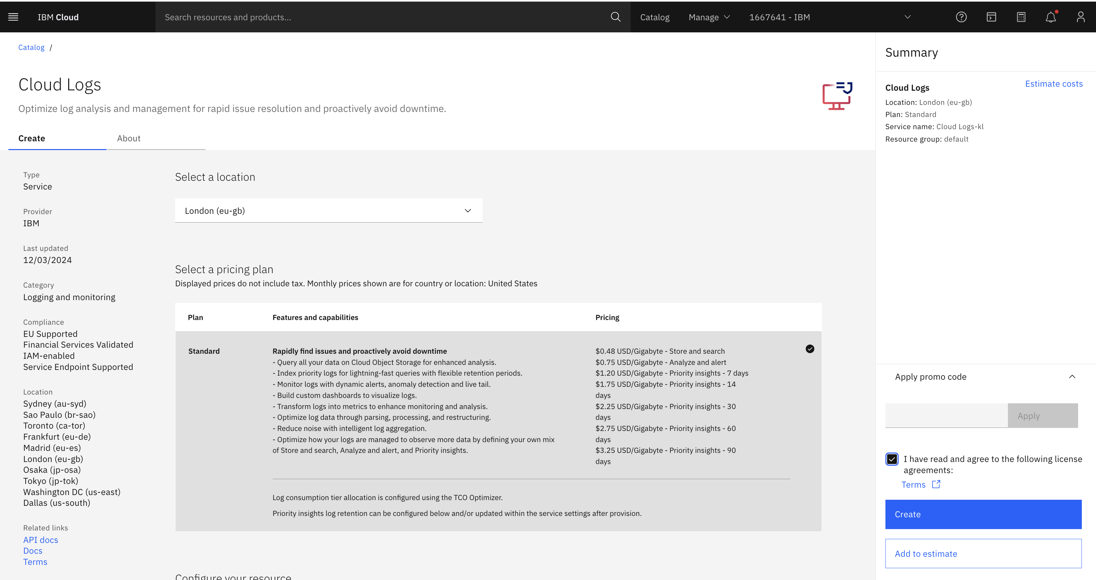Click the Cloud Logs service logo

(x=837, y=96)
